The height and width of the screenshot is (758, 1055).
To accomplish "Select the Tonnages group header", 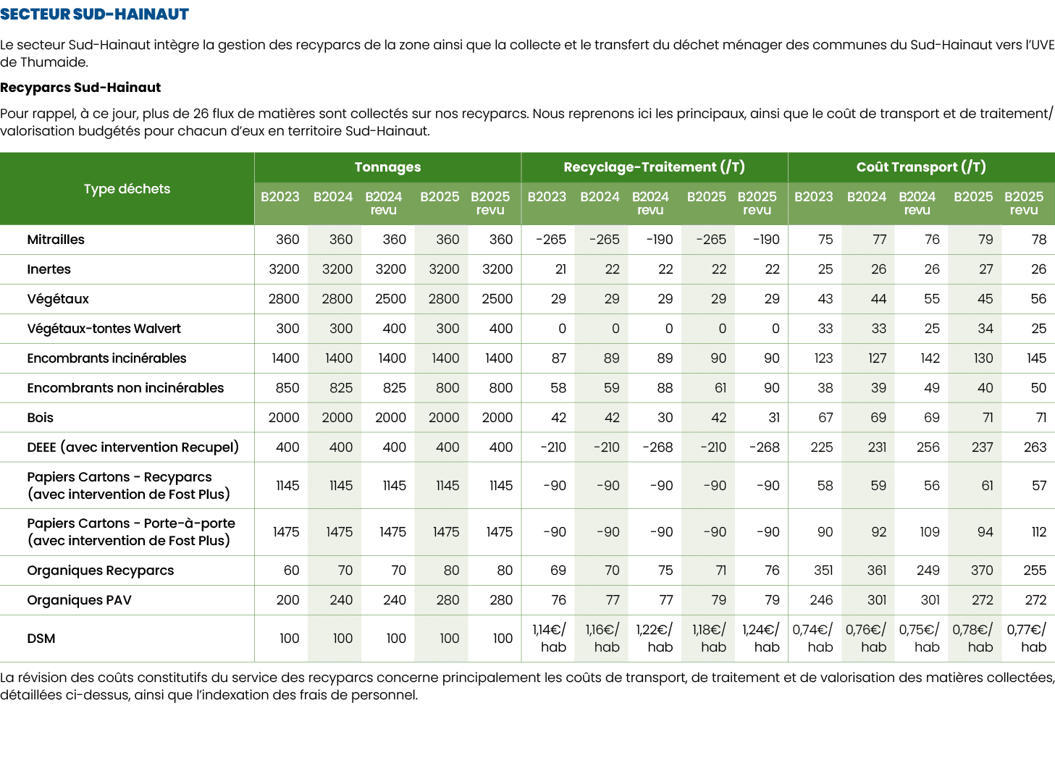I will pyautogui.click(x=387, y=167).
